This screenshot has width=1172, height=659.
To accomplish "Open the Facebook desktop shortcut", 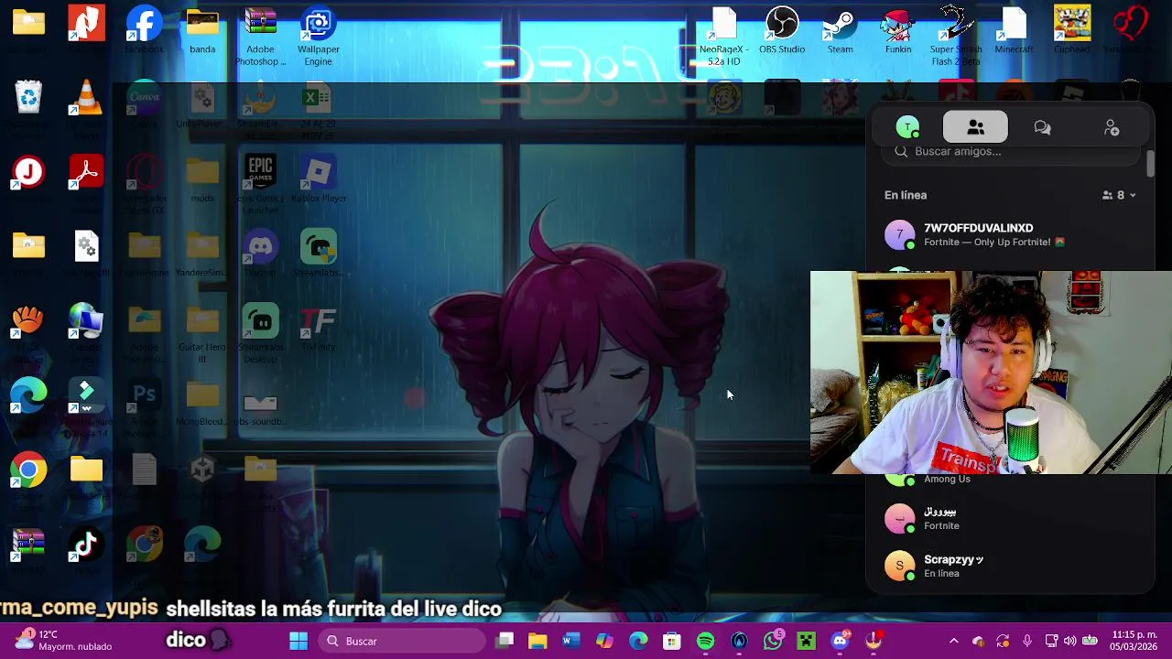I will click(145, 30).
